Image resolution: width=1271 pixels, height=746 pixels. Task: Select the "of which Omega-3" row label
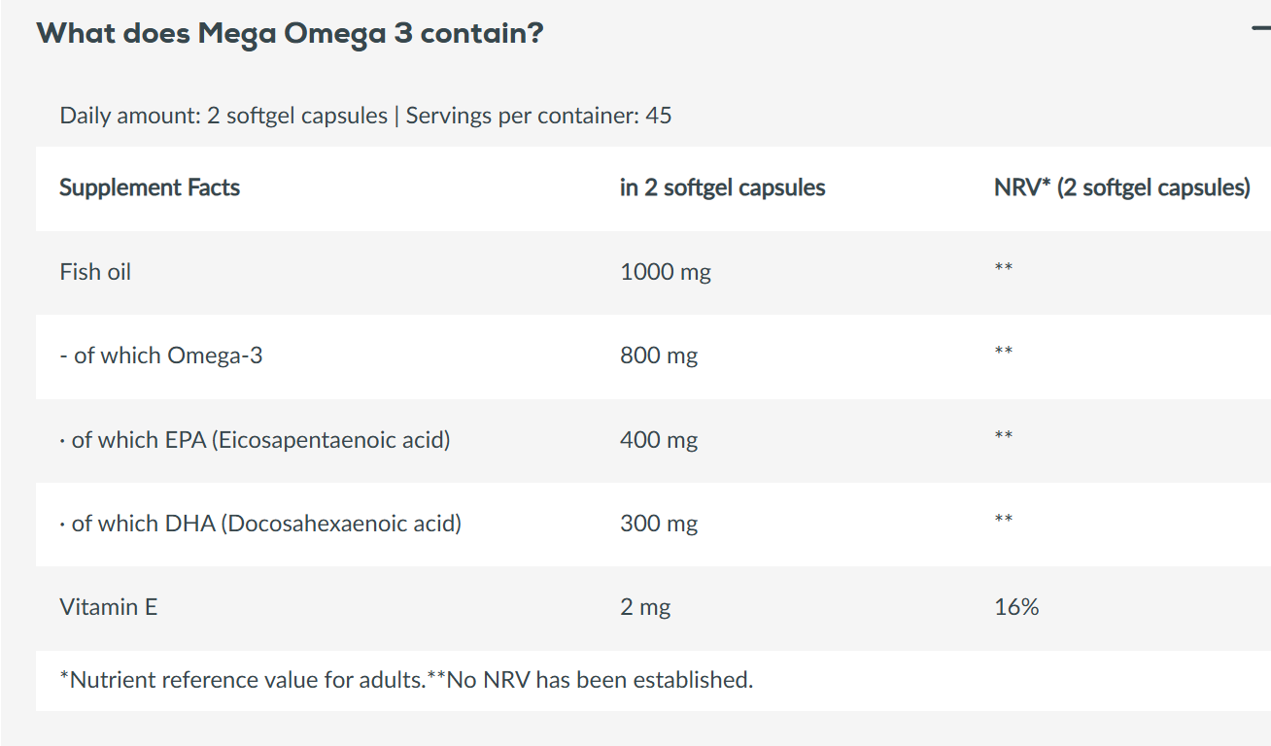[160, 356]
